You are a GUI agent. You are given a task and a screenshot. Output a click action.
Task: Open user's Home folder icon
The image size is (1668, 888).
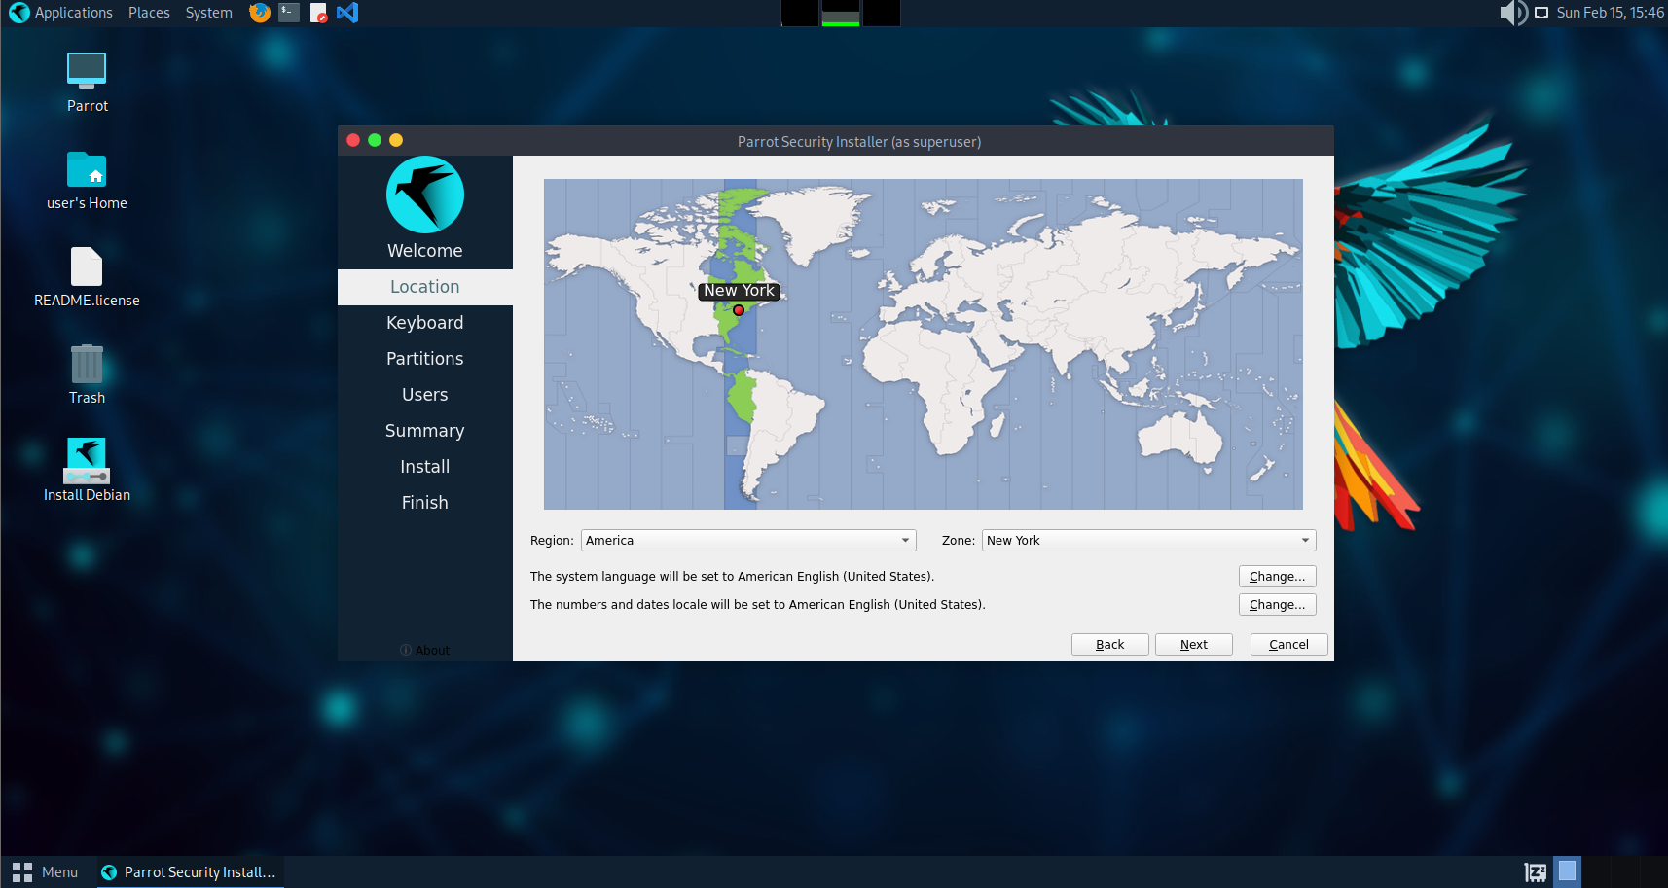click(x=87, y=170)
